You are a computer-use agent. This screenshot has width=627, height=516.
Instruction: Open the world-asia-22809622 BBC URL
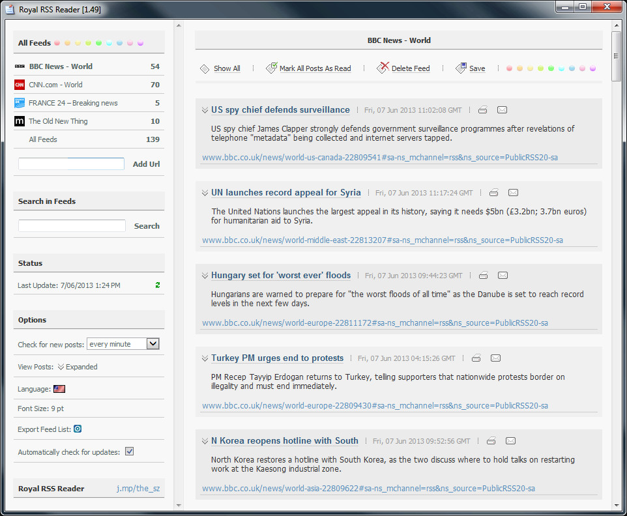(x=368, y=489)
